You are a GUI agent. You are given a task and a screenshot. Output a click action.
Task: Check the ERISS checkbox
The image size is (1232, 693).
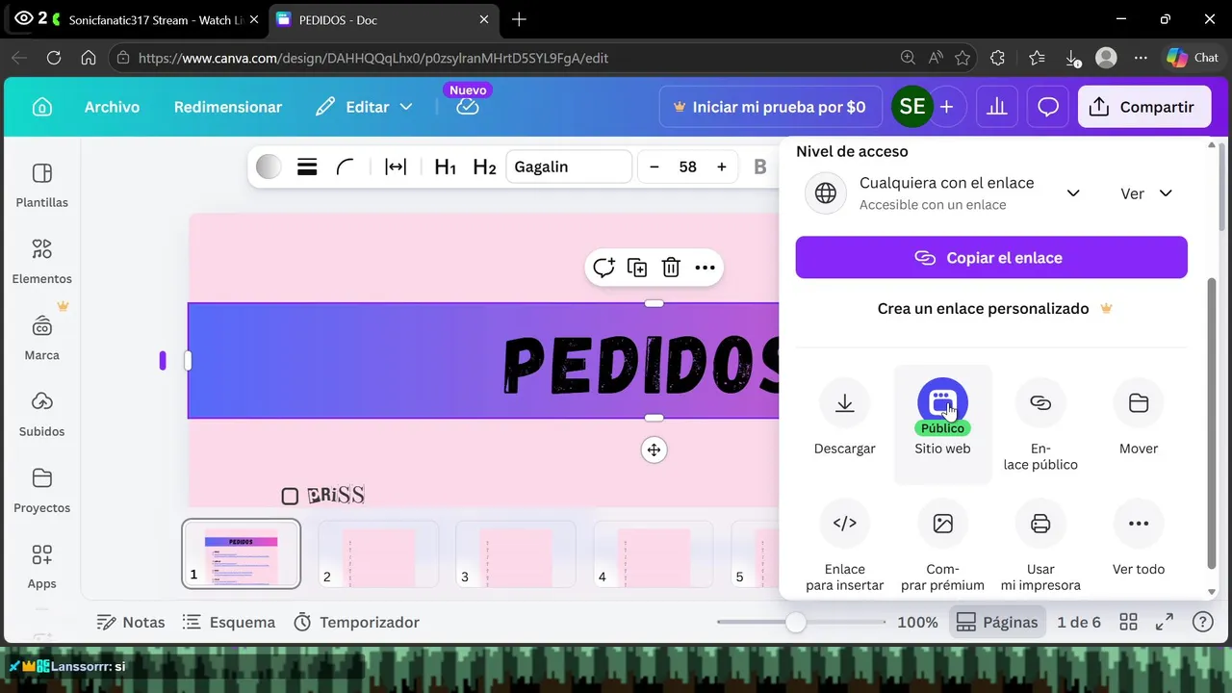[290, 496]
